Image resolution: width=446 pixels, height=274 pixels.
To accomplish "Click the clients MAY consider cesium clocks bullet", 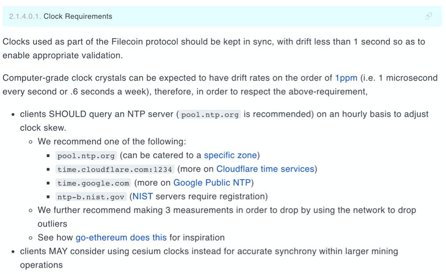I will [x=209, y=258].
